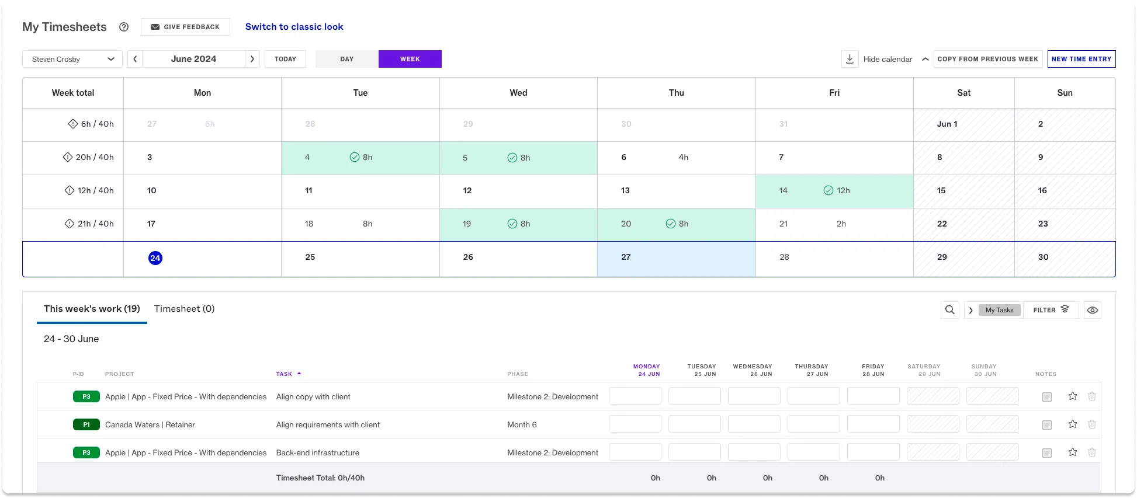
Task: Click the P3 badge for Align copy row
Action: point(86,396)
